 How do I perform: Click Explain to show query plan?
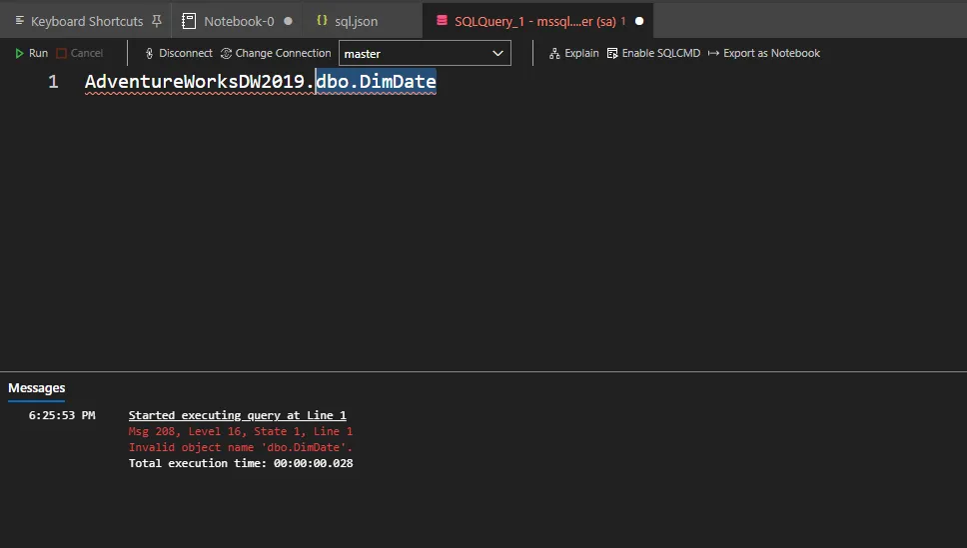tap(573, 53)
